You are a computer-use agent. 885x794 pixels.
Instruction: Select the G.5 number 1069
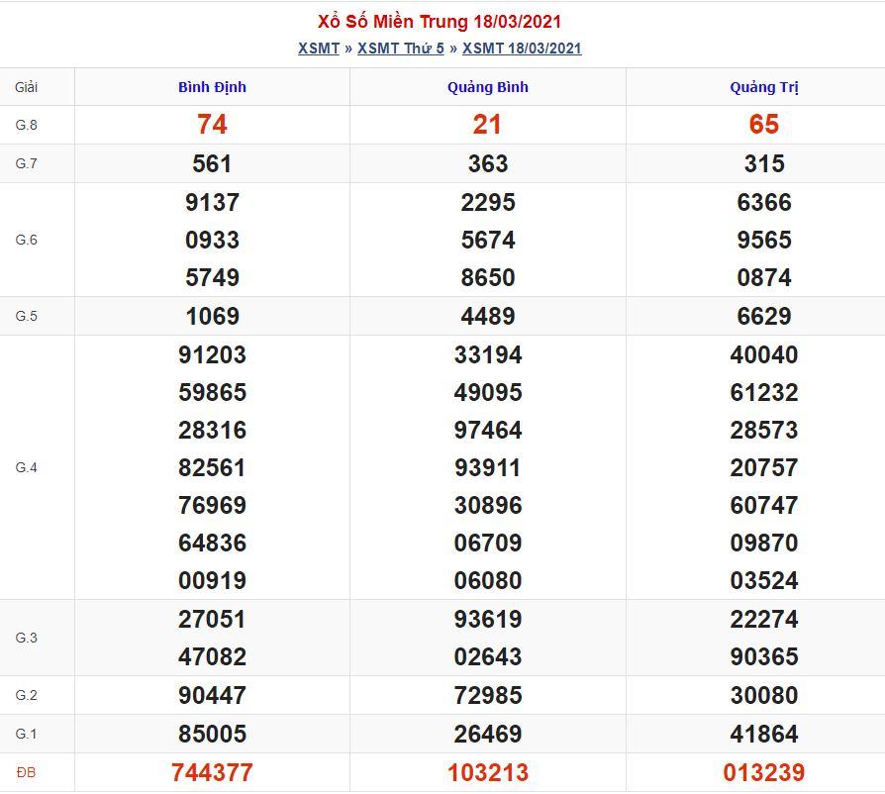click(212, 316)
